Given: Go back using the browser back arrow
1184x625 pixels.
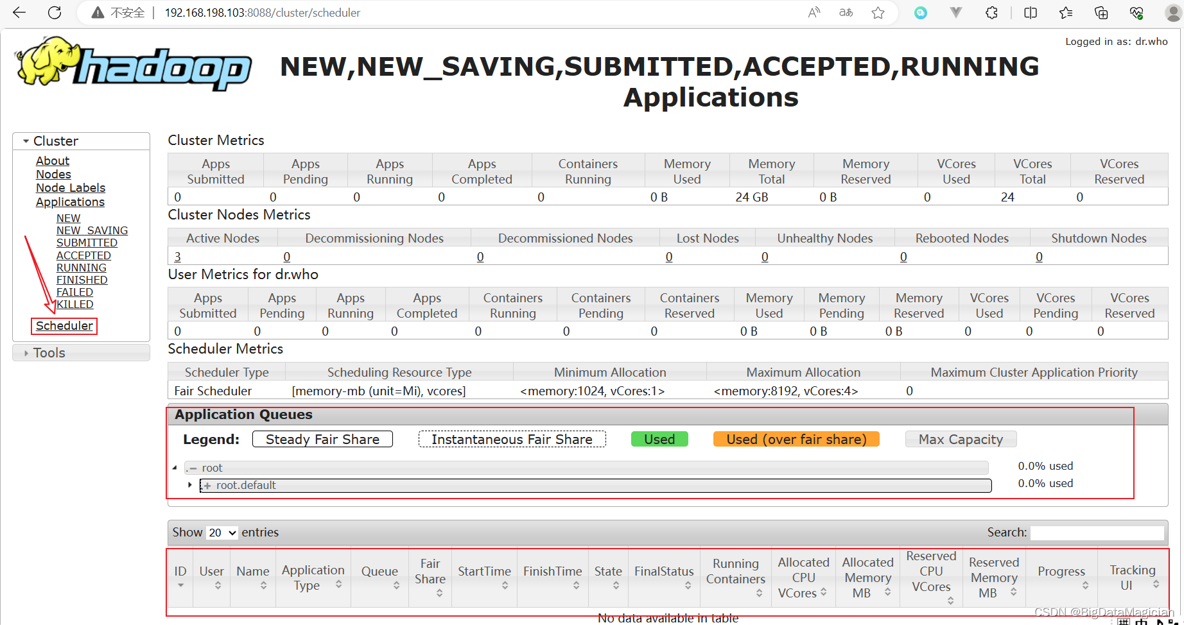Looking at the screenshot, I should [x=19, y=12].
